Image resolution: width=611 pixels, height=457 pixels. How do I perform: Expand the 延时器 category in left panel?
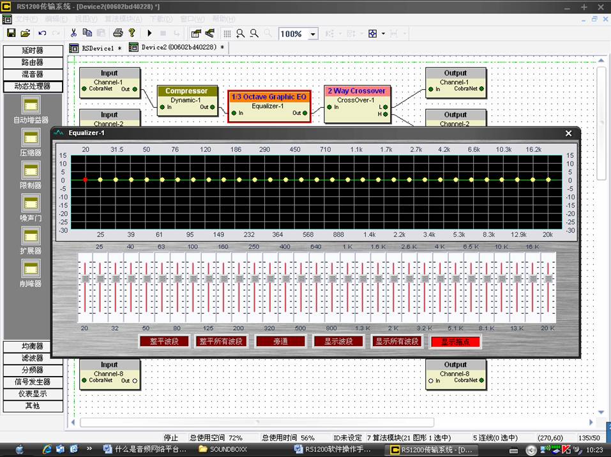tap(33, 50)
